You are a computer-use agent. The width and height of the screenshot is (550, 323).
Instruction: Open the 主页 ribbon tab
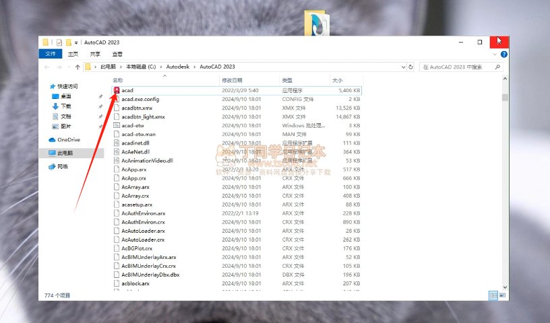point(73,54)
